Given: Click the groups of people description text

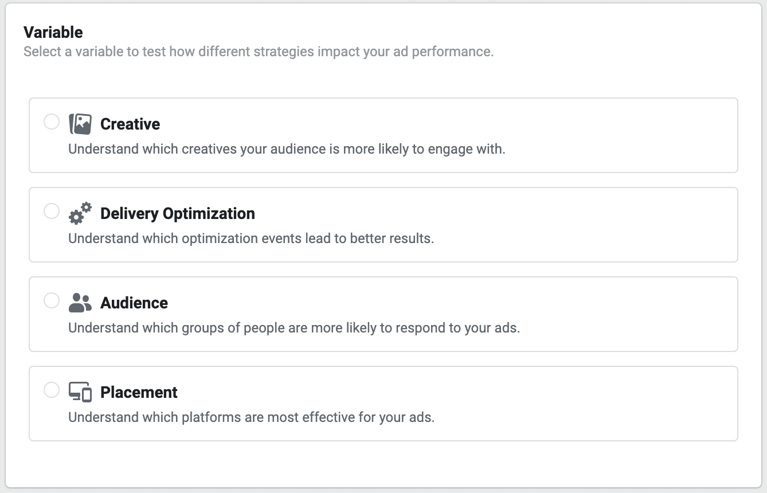Looking at the screenshot, I should pyautogui.click(x=294, y=328).
